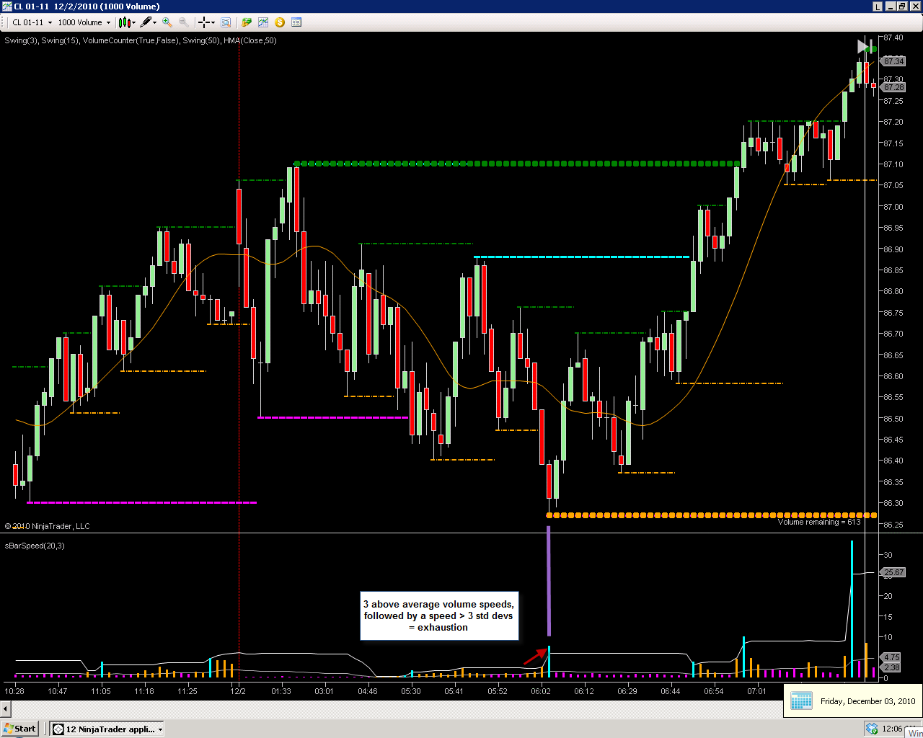Click the 2.38 indicator value marker
The image size is (923, 738).
891,667
